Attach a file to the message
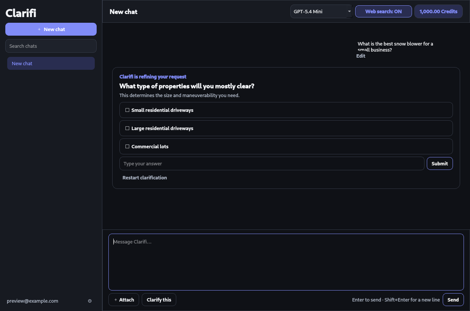Screen dimensions: 470x311 [124, 300]
